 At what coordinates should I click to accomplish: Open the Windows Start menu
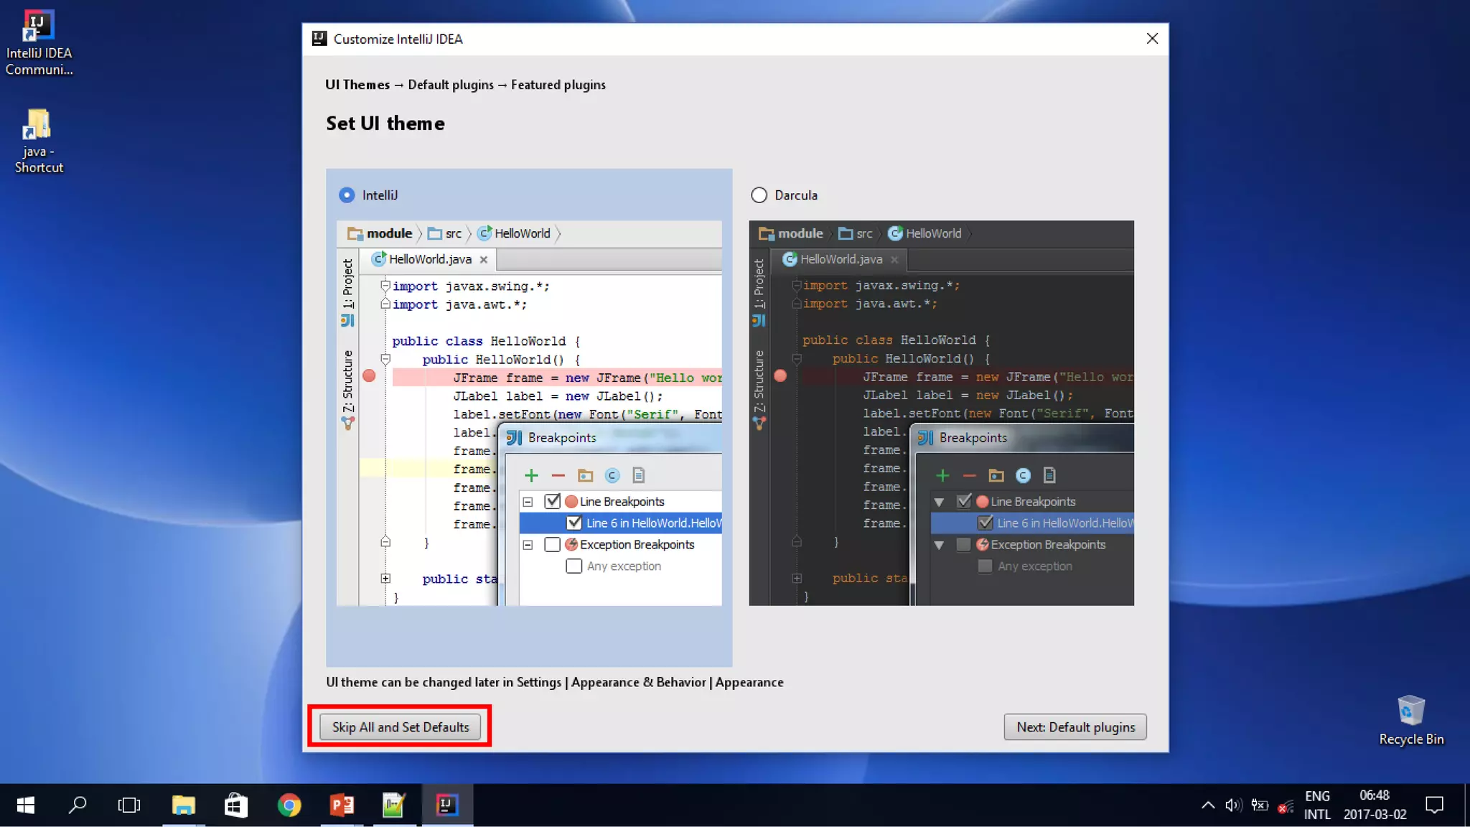tap(25, 805)
